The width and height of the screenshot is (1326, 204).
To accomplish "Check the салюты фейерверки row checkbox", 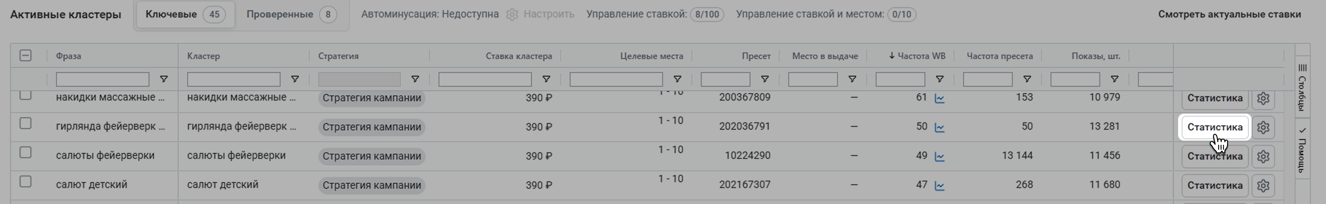I will tap(25, 153).
